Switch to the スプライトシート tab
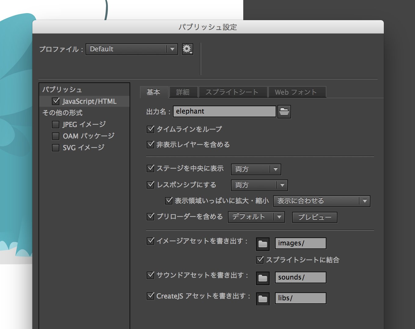Viewport: 415px width, 329px height. [233, 92]
